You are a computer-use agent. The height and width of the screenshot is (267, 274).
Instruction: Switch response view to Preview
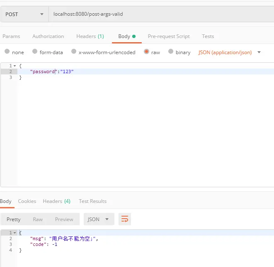click(x=64, y=219)
